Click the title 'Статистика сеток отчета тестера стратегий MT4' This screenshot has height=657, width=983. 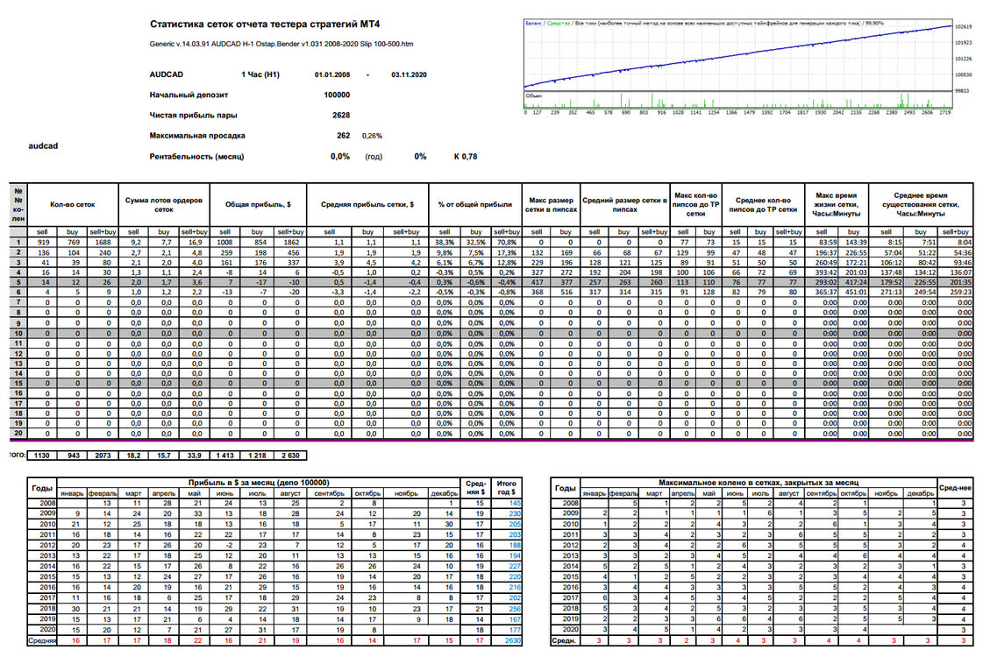pos(265,24)
